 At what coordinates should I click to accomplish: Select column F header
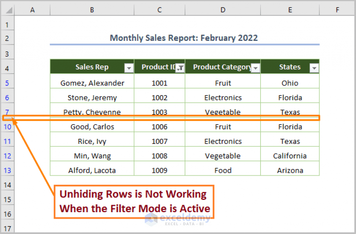(x=337, y=10)
